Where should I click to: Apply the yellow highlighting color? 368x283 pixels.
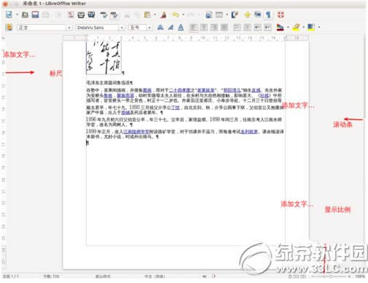pyautogui.click(x=296, y=28)
